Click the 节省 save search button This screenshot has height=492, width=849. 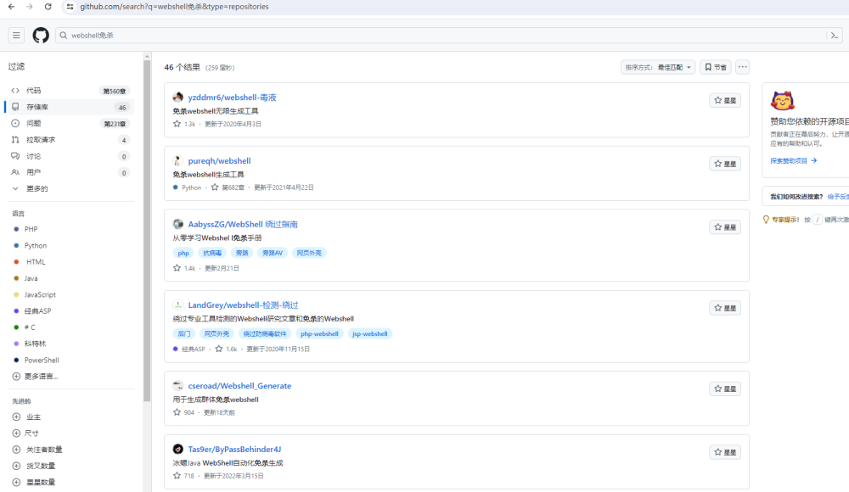(x=715, y=67)
